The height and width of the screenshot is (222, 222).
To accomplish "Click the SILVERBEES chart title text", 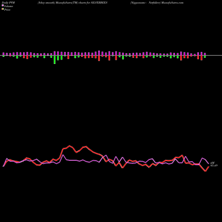I will coord(72,3).
